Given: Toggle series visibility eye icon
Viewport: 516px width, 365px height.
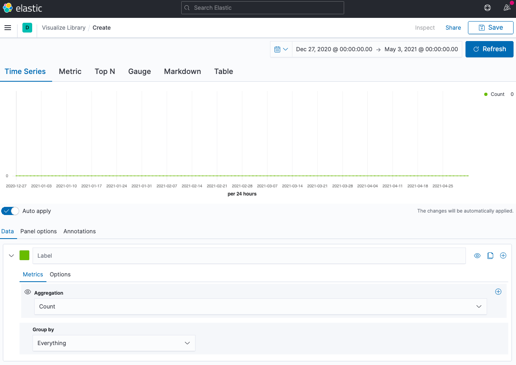Looking at the screenshot, I should [477, 256].
